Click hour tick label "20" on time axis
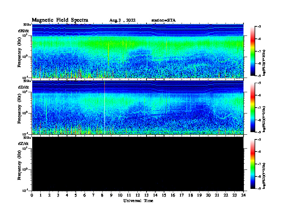The image size is (290, 224). click(x=208, y=195)
